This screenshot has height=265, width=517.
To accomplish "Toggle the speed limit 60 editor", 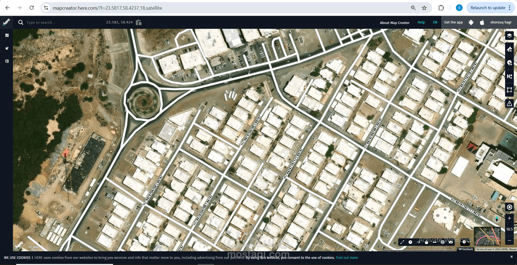I will coord(443,242).
